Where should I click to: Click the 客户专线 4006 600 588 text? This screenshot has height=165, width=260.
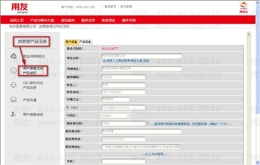[x=78, y=7]
